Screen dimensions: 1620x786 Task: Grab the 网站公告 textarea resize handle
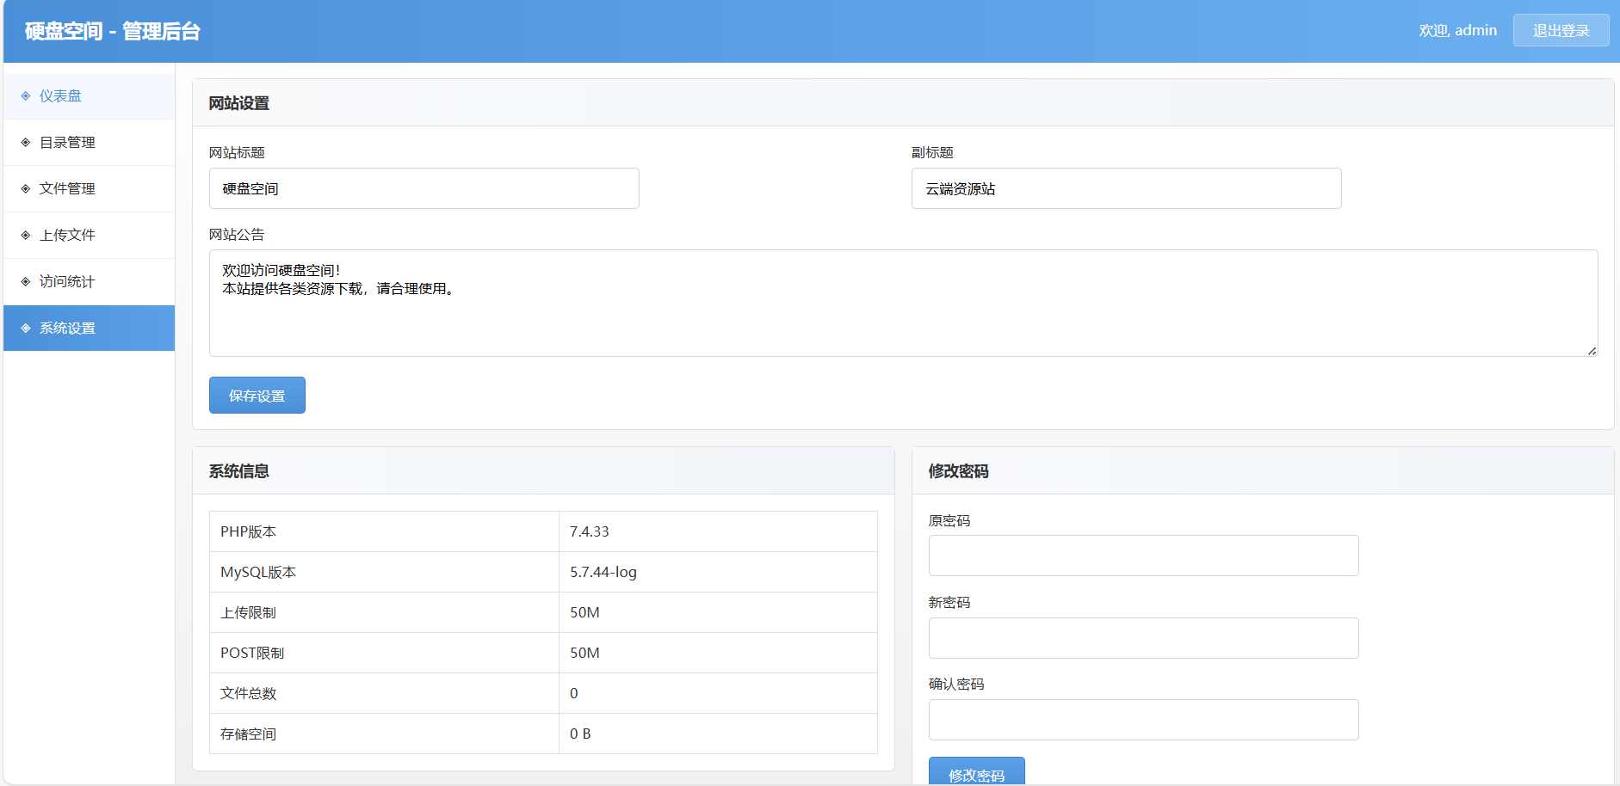pyautogui.click(x=1592, y=351)
